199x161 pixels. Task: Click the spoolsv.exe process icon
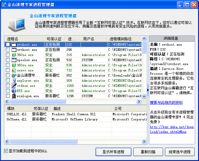pos(14,60)
